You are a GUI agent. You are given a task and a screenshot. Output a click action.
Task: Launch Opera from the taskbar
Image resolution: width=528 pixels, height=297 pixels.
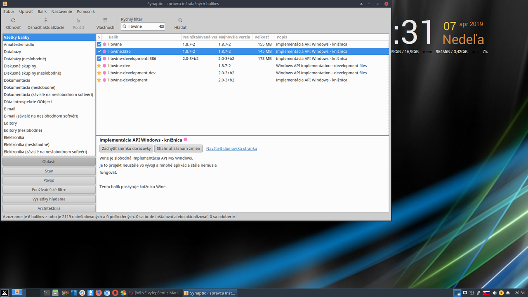pos(115,293)
